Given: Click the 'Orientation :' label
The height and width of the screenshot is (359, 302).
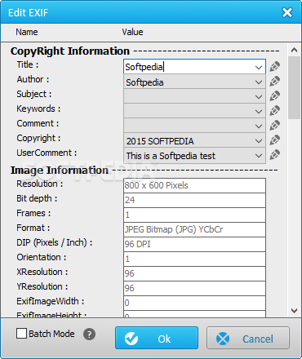Looking at the screenshot, I should point(42,257).
